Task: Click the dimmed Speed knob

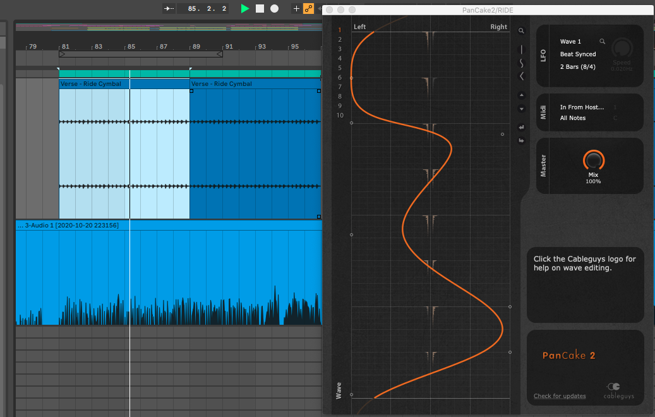Action: tap(622, 48)
